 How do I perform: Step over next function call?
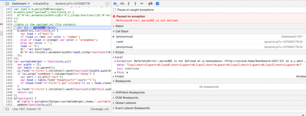point(122,3)
